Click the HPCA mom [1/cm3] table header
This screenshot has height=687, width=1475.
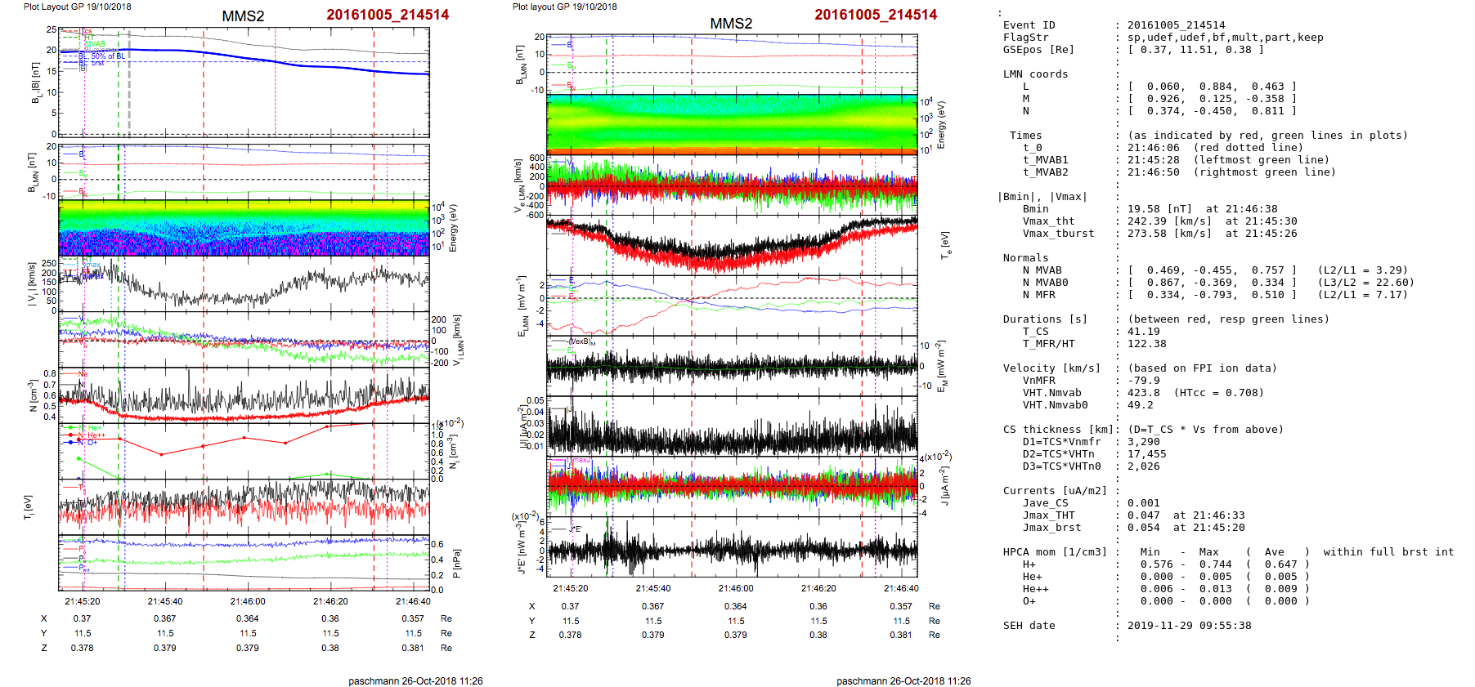click(x=1055, y=552)
